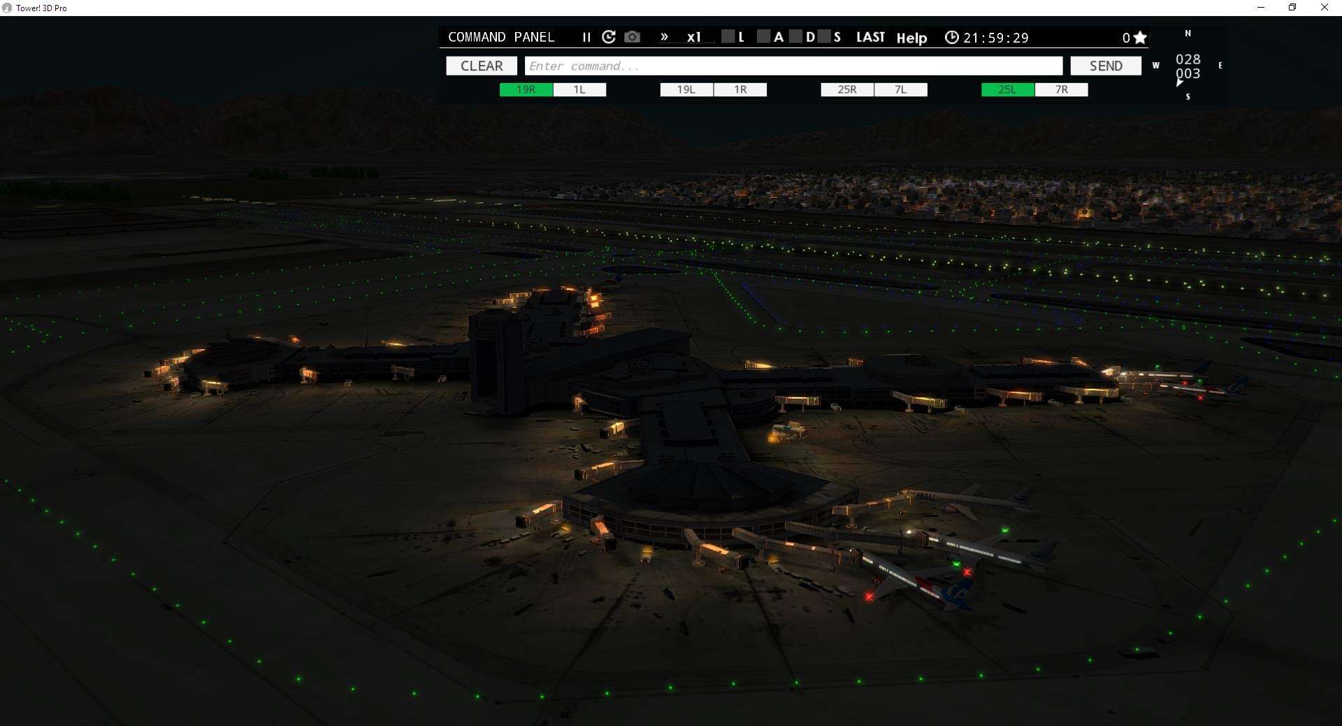Click LAST to repeat previous command
Viewport: 1342px width, 726px height.
870,37
